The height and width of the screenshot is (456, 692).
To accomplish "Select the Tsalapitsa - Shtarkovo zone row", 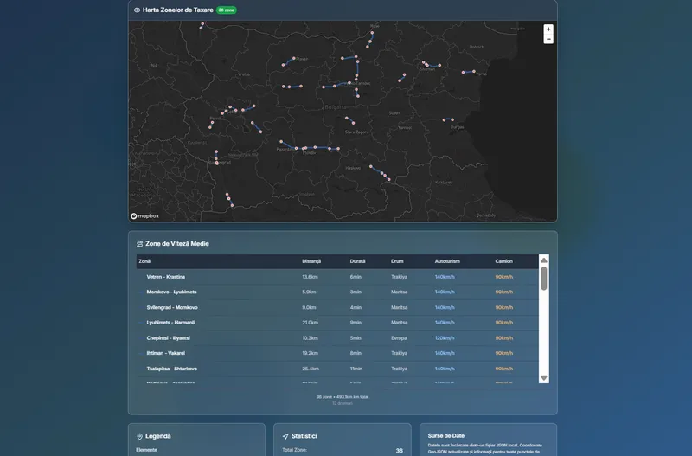I will [x=337, y=369].
